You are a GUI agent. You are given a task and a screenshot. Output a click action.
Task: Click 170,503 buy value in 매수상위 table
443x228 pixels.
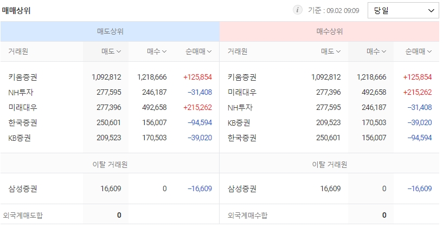[374, 123]
